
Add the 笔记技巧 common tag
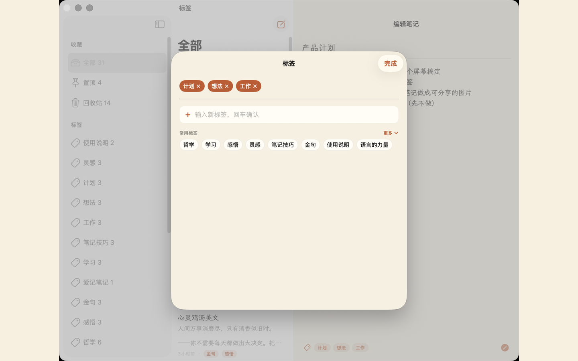point(283,145)
